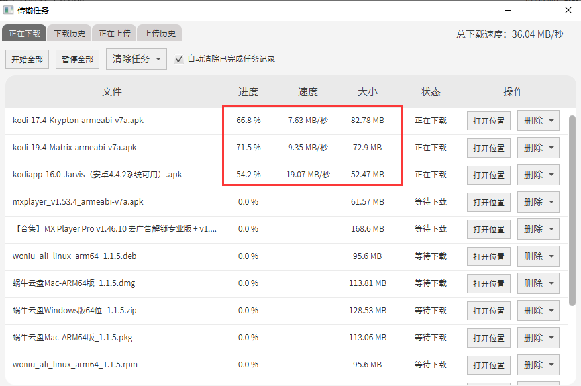
Task: Click the 168.6 MB size value
Action: [x=368, y=229]
